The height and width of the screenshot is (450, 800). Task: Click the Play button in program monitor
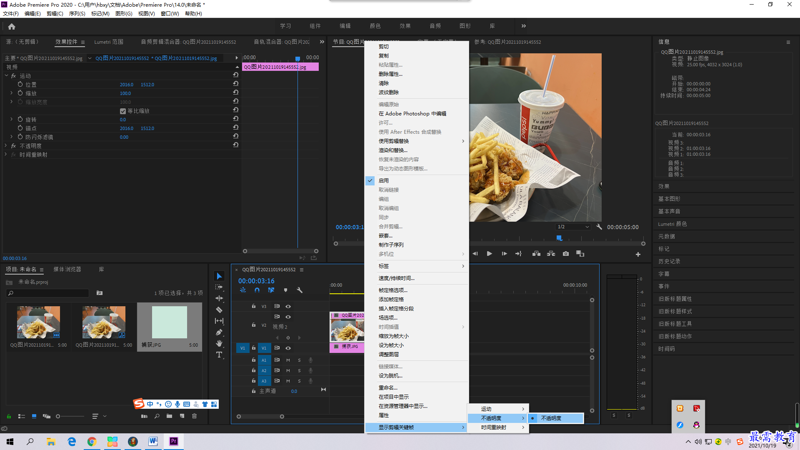pos(490,254)
